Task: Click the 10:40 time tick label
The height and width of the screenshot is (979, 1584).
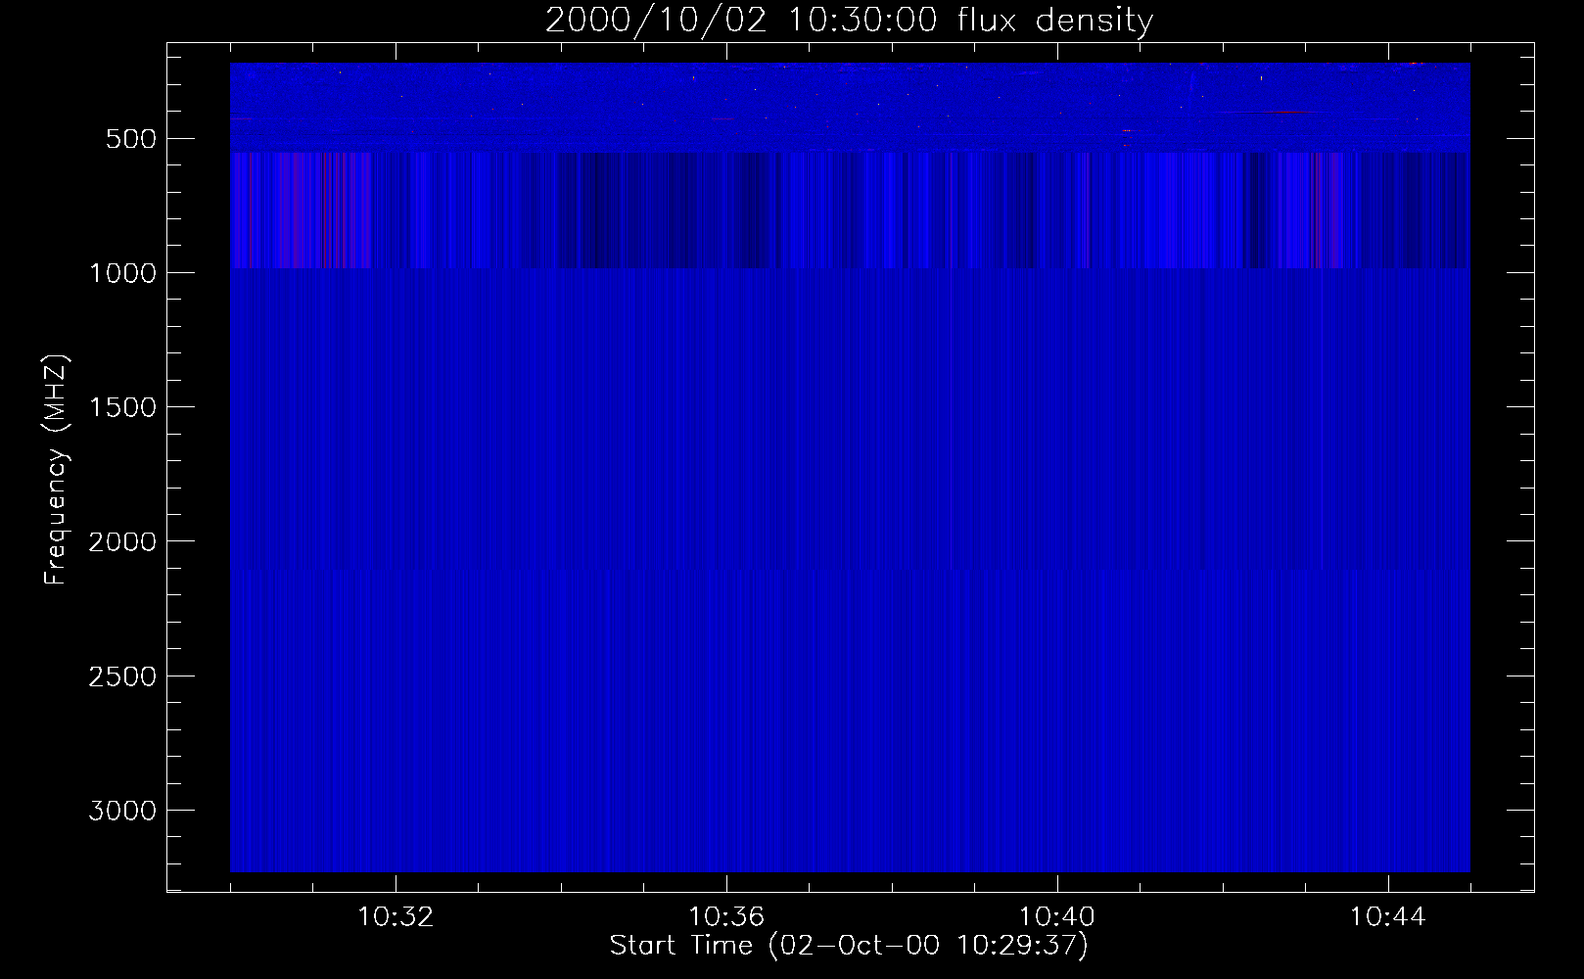Action: point(1057,917)
